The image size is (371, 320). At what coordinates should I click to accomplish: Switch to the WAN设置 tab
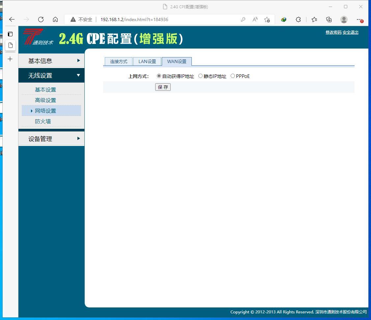[x=177, y=61]
